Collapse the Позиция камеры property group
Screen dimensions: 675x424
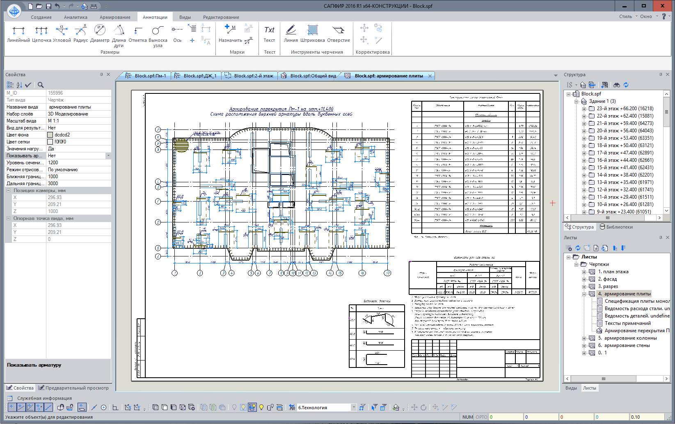(9, 190)
